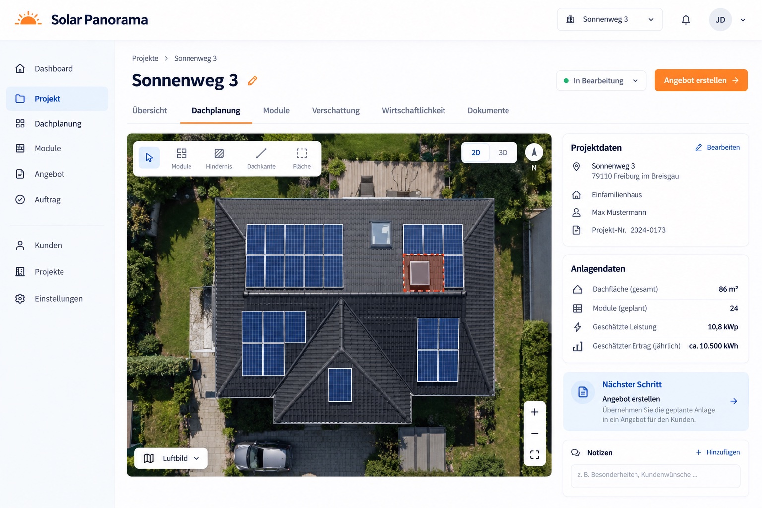Click the JD avatar

click(720, 20)
